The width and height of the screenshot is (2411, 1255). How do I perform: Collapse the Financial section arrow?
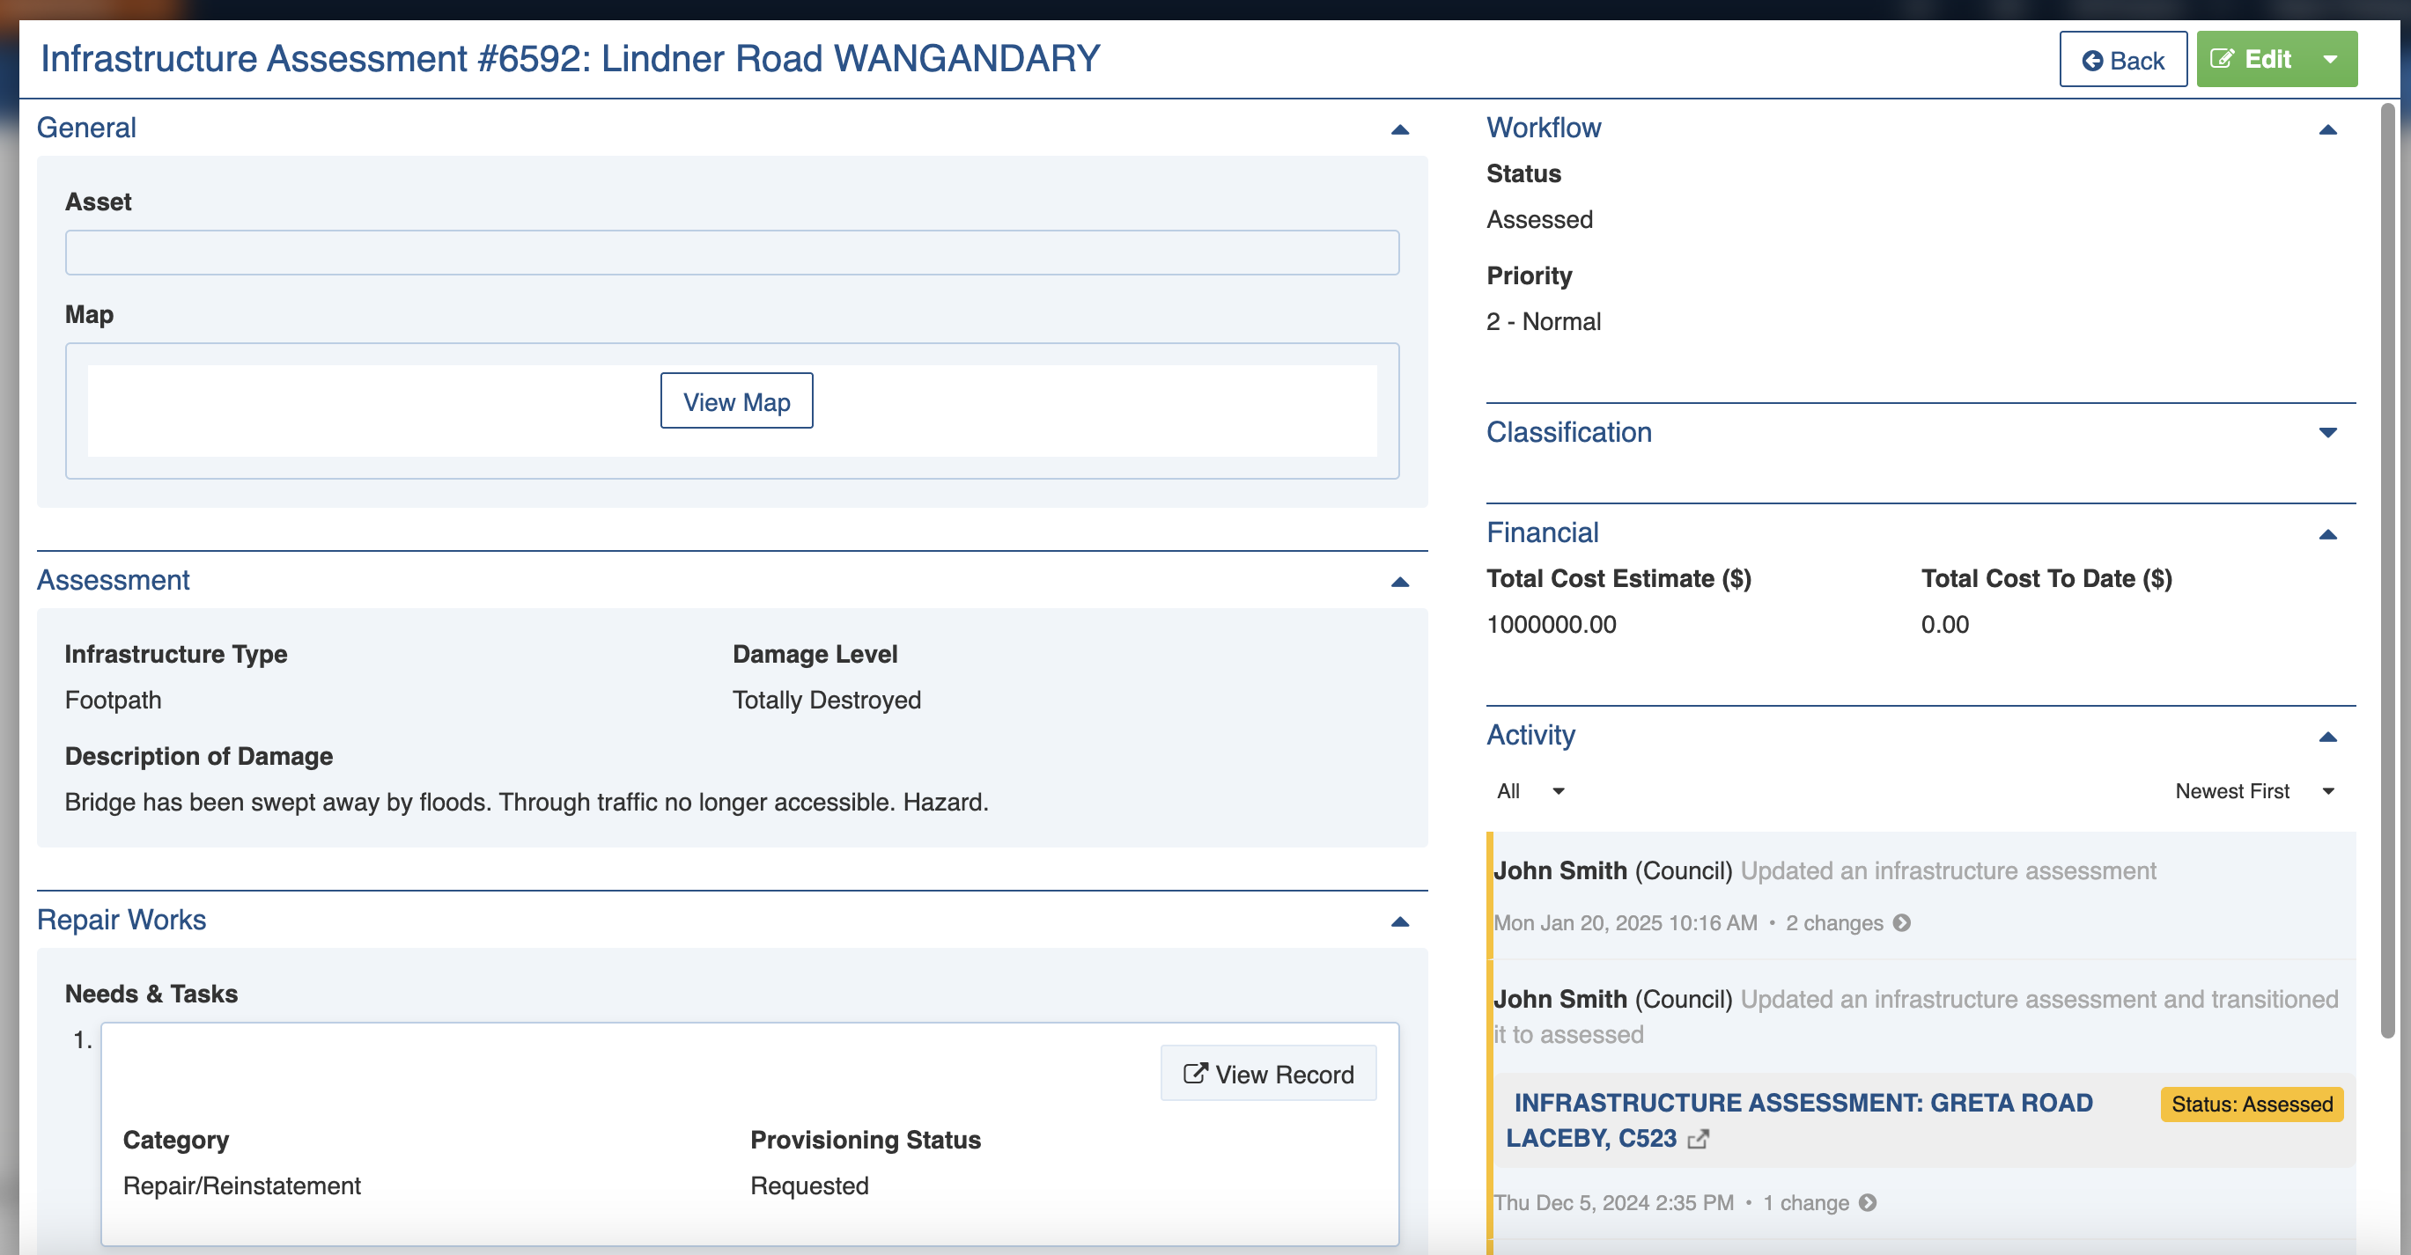(2326, 534)
